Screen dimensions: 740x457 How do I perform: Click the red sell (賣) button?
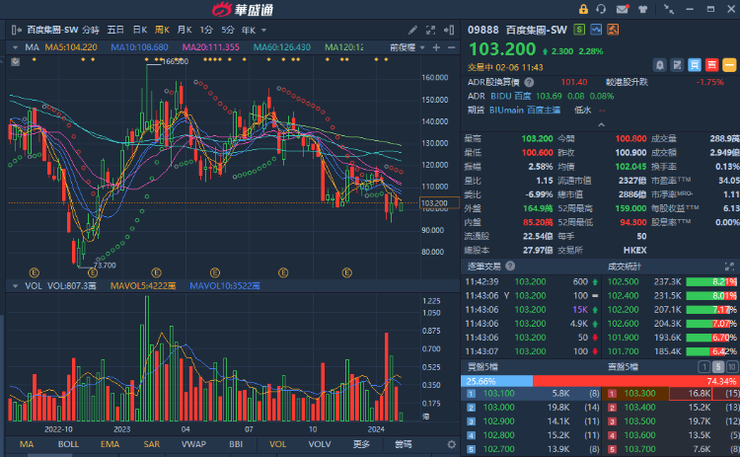(711, 65)
